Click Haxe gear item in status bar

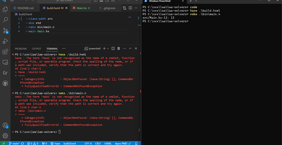pyautogui.click(x=55, y=143)
